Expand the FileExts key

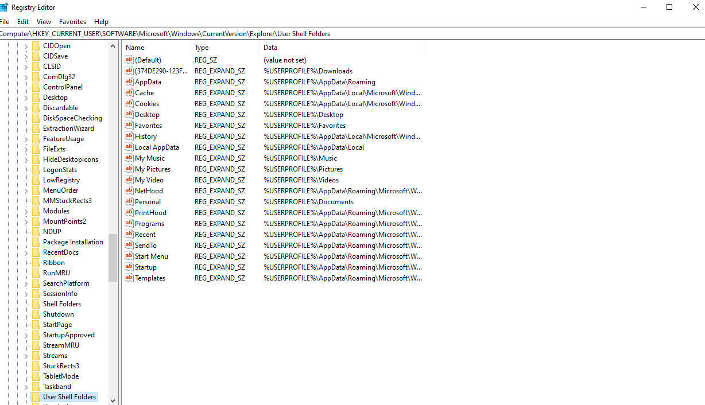pyautogui.click(x=26, y=149)
